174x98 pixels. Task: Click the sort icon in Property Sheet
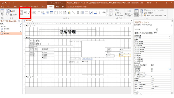pos(172,26)
